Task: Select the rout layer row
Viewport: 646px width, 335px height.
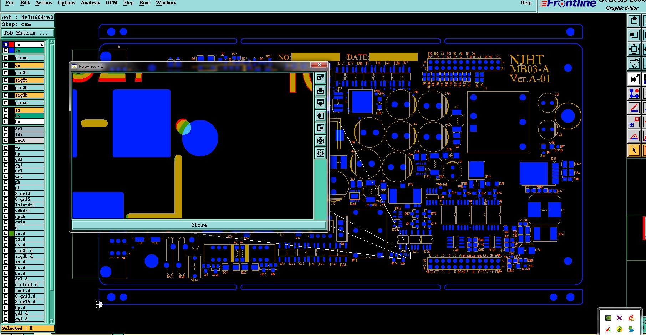Action: pos(29,140)
